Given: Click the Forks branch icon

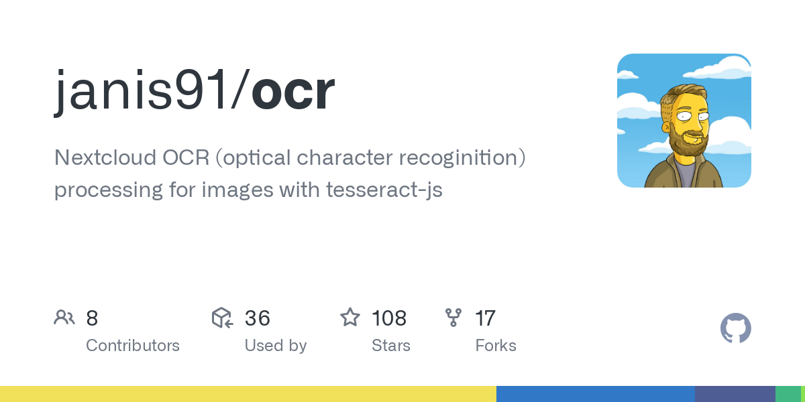Looking at the screenshot, I should pyautogui.click(x=453, y=318).
